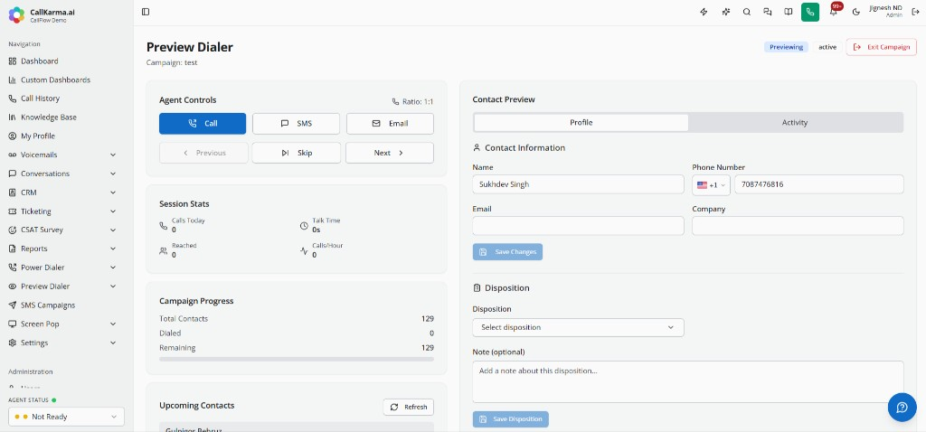Toggle dark mode moon icon
Screen dimensions: 926x432
[x=855, y=12]
